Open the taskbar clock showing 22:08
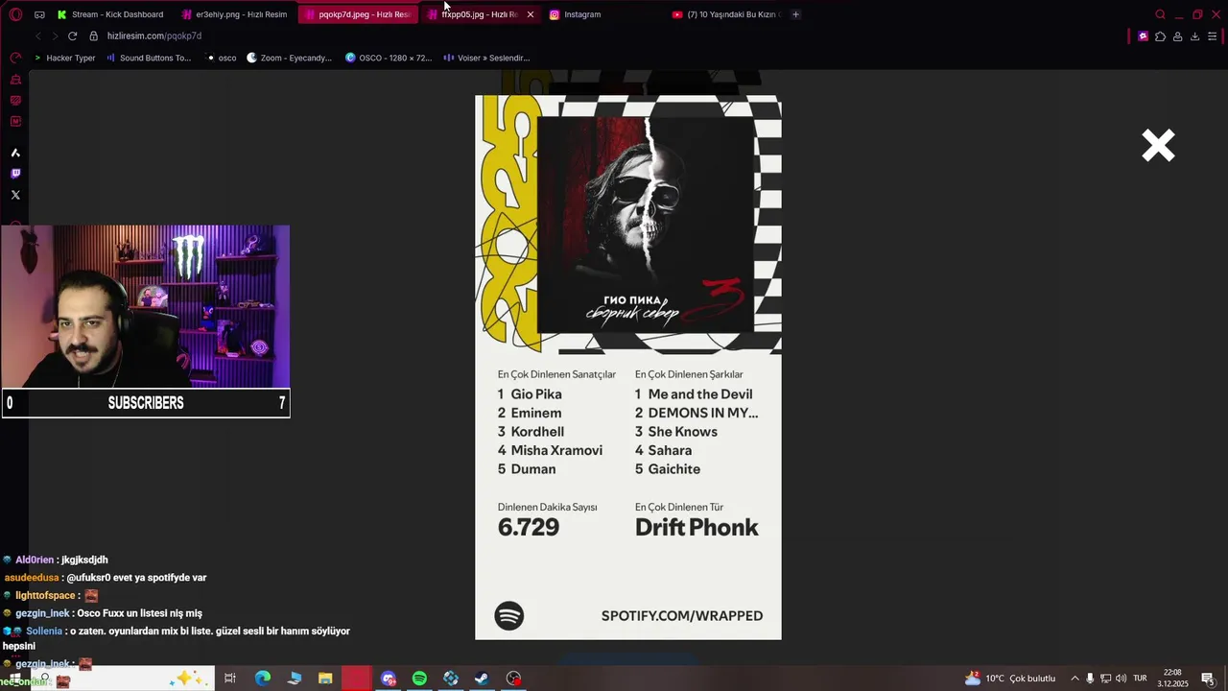The height and width of the screenshot is (691, 1228). [1172, 679]
